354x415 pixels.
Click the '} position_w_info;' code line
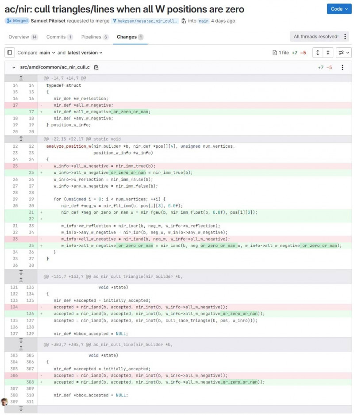pyautogui.click(x=68, y=125)
